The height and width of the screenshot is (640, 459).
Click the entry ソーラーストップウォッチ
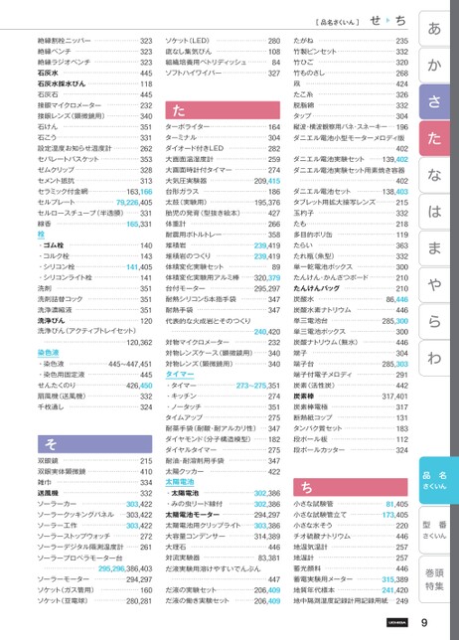click(x=74, y=536)
